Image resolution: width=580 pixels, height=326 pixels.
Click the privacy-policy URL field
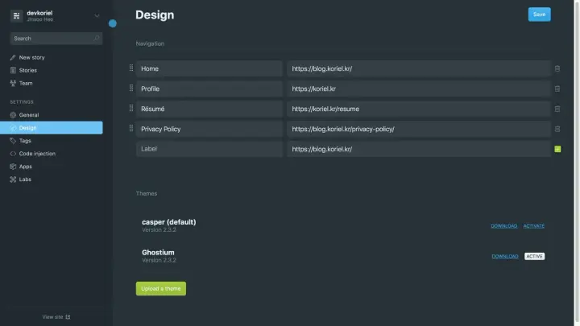pos(419,129)
